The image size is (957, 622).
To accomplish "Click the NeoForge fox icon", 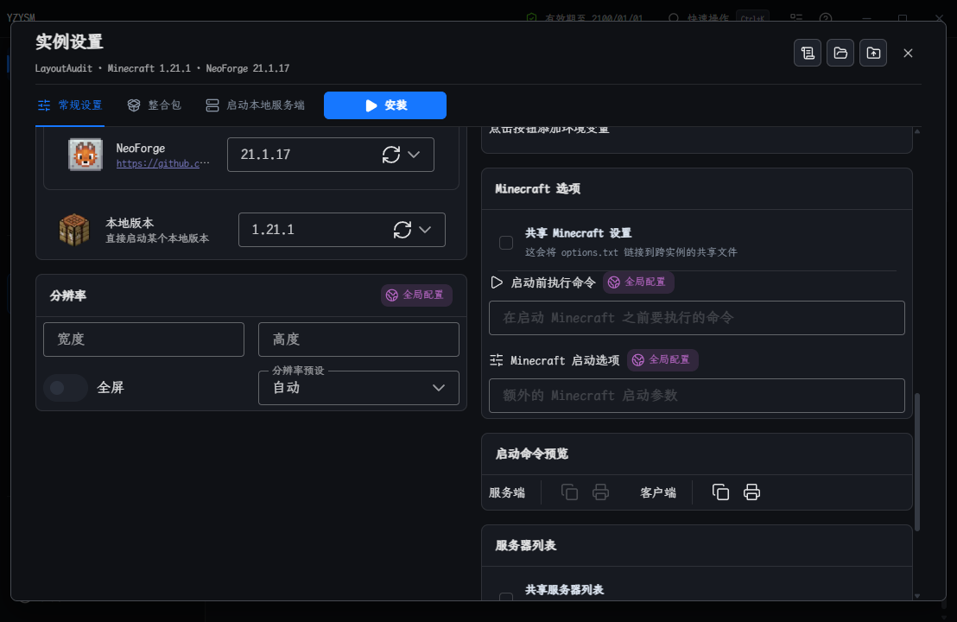I will [85, 155].
